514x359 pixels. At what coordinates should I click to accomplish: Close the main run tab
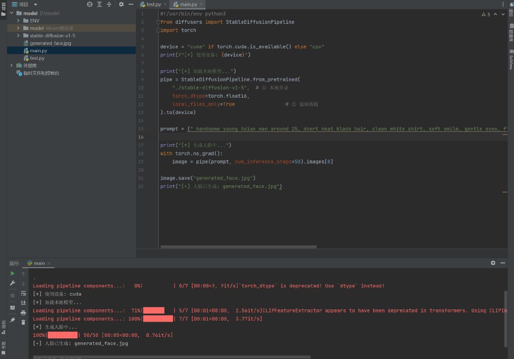[x=49, y=263]
